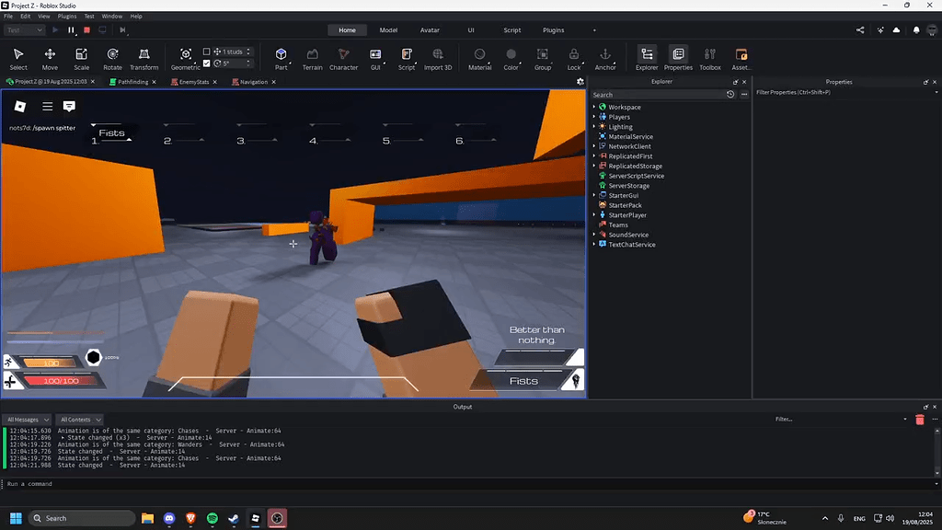This screenshot has width=942, height=530.
Task: Open the All Contexts dropdown
Action: click(80, 420)
